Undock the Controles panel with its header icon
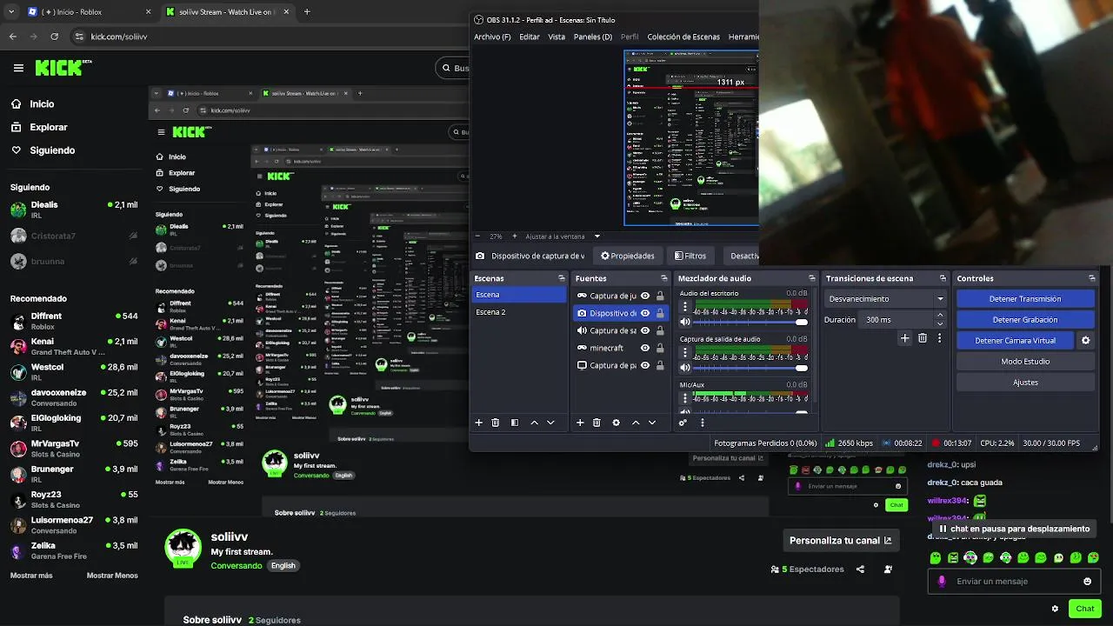The width and height of the screenshot is (1113, 626). click(1092, 278)
